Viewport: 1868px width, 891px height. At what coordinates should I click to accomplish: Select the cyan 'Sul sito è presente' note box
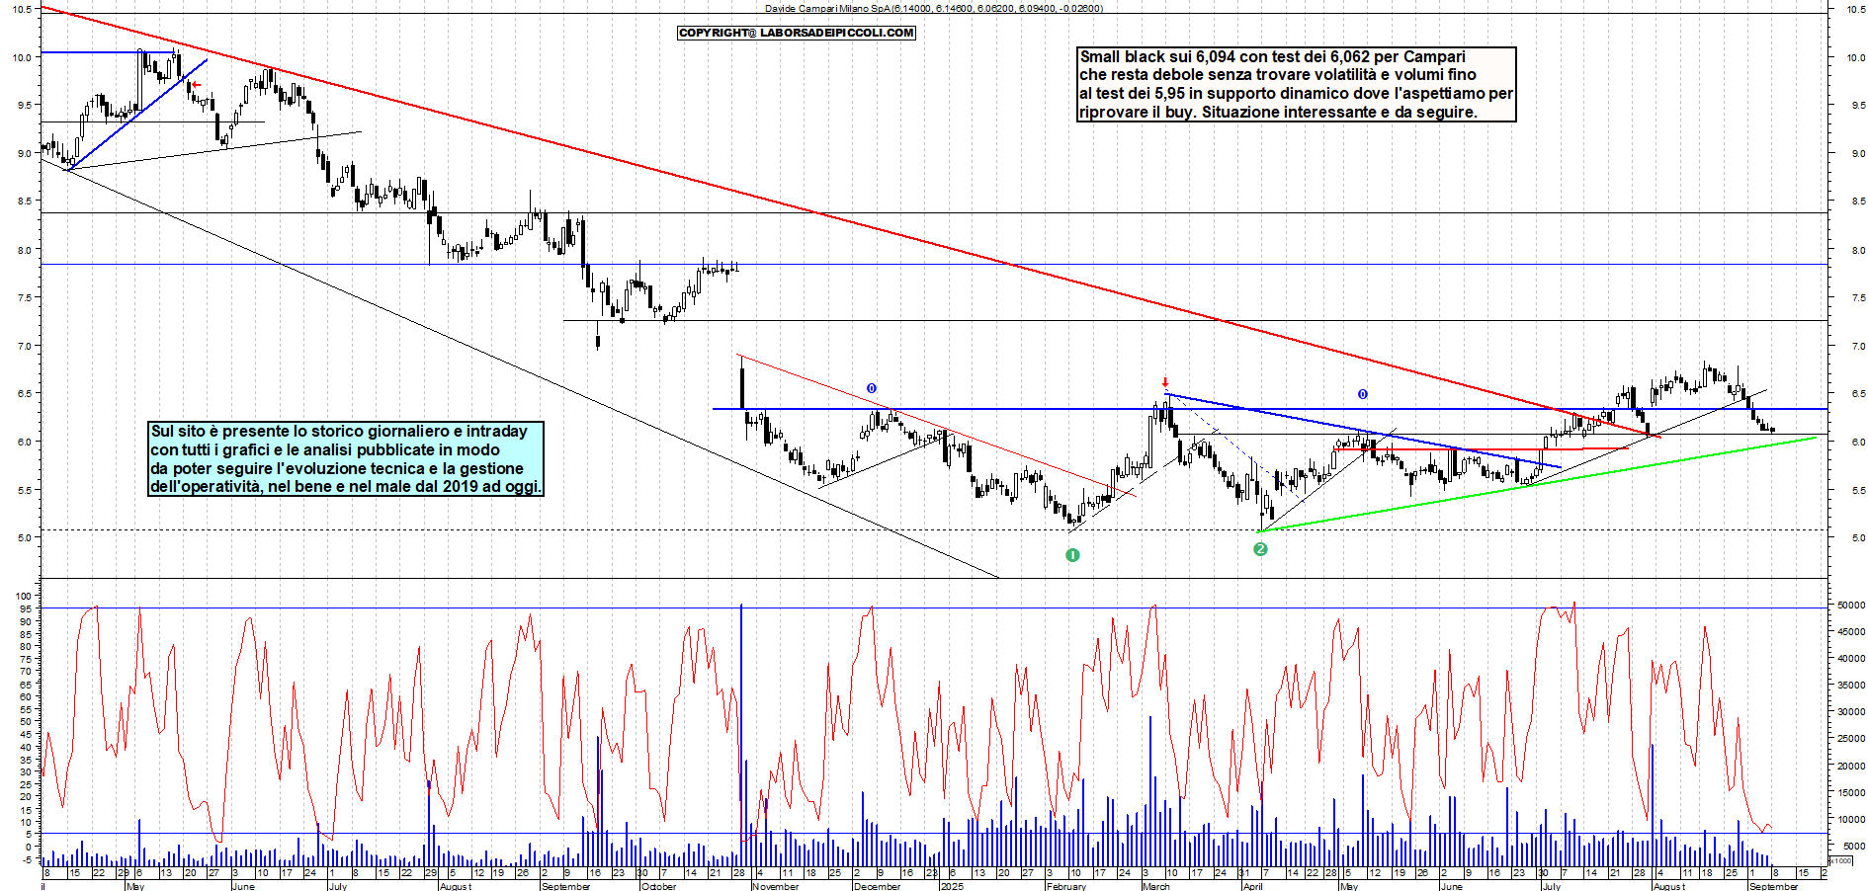346,458
